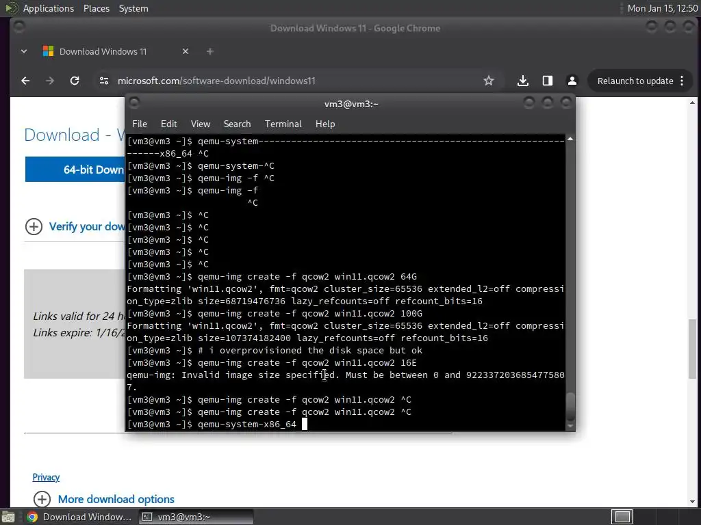Click the clock Mon Jan 15, 12:50
The height and width of the screenshot is (525, 701).
663,8
